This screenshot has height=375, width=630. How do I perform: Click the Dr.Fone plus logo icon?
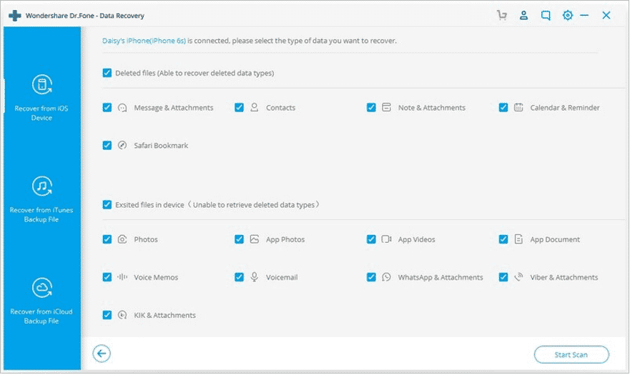[15, 16]
